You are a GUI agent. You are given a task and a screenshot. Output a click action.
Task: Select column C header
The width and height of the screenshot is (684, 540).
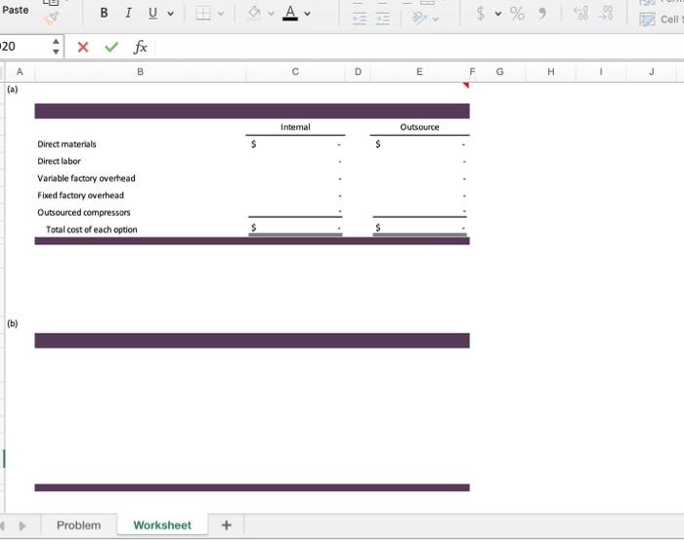[295, 72]
